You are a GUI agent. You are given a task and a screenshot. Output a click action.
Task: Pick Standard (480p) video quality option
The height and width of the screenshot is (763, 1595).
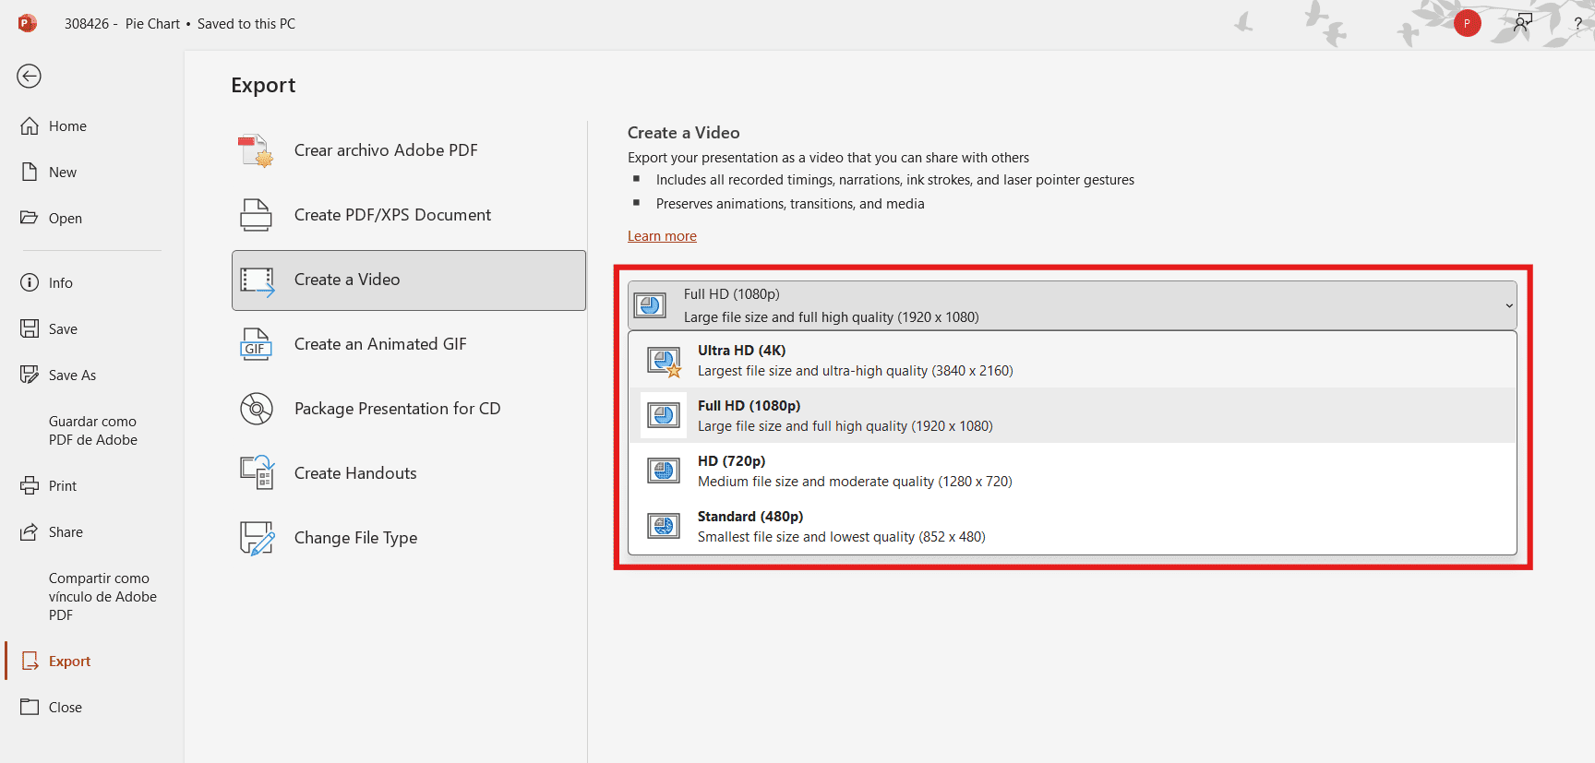[x=841, y=526]
